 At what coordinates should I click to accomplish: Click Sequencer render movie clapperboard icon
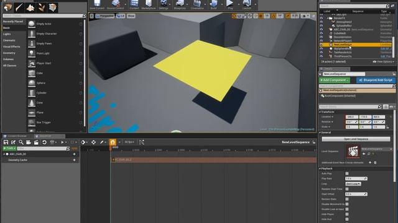36,142
